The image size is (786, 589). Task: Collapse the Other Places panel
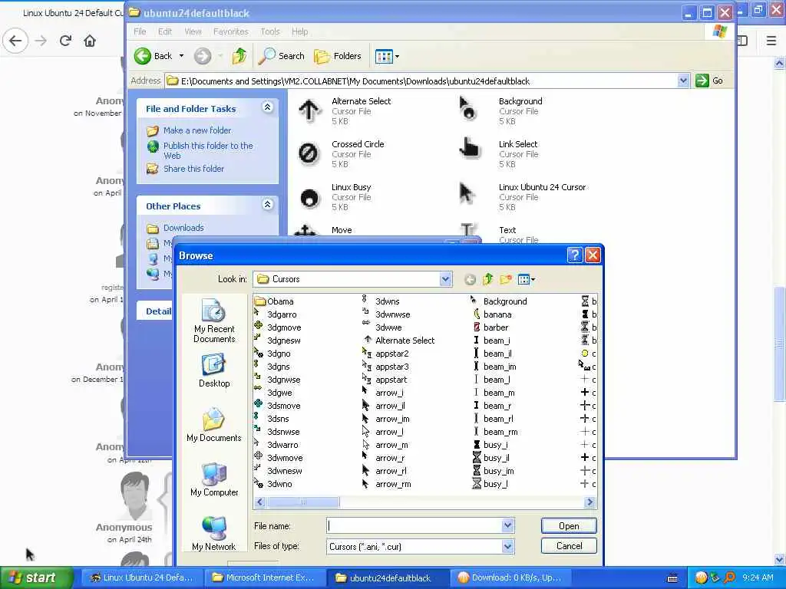pos(268,205)
